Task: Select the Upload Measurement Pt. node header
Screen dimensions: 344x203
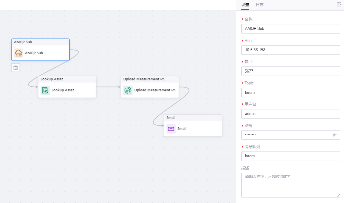Action: point(150,79)
